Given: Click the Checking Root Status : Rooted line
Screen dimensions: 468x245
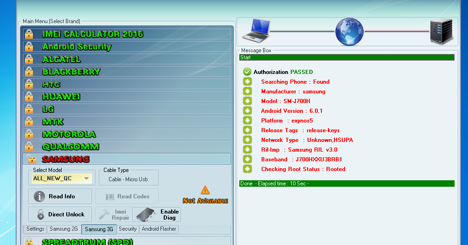Looking at the screenshot, I should pyautogui.click(x=303, y=169).
